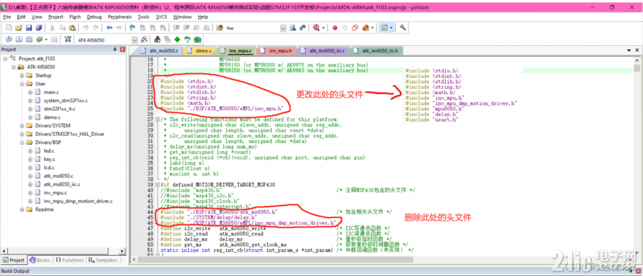Save the current file via toolbar
The width and height of the screenshot is (643, 276).
(28, 28)
